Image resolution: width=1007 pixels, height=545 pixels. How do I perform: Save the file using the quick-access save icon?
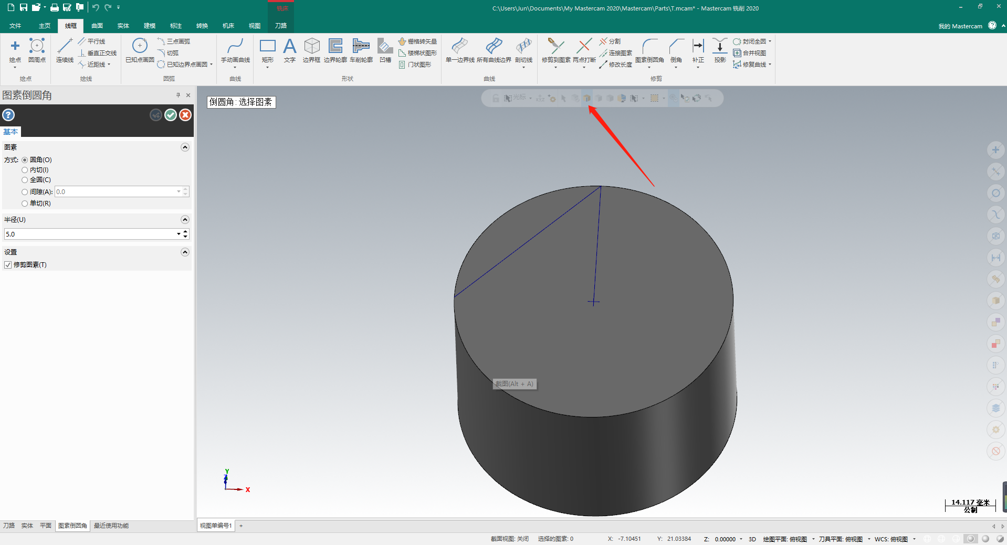(x=24, y=7)
